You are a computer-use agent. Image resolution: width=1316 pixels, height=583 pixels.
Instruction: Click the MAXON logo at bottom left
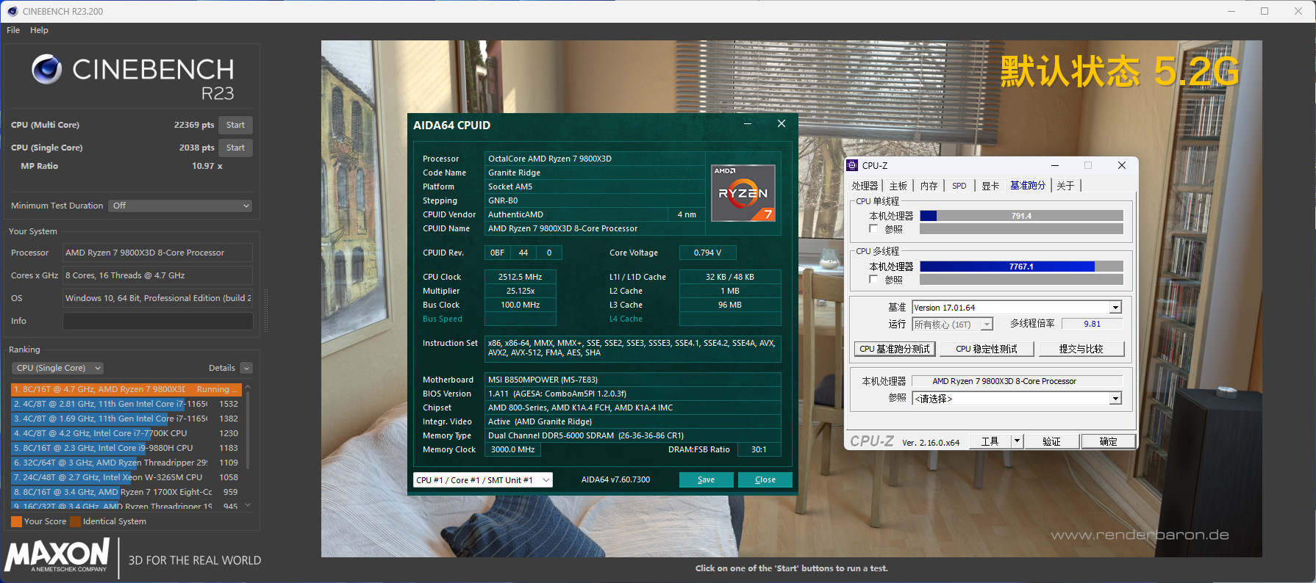coord(57,555)
